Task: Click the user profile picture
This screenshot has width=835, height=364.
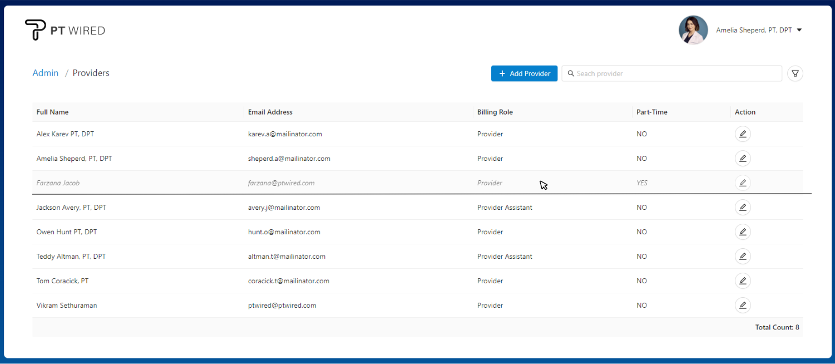Action: tap(693, 30)
